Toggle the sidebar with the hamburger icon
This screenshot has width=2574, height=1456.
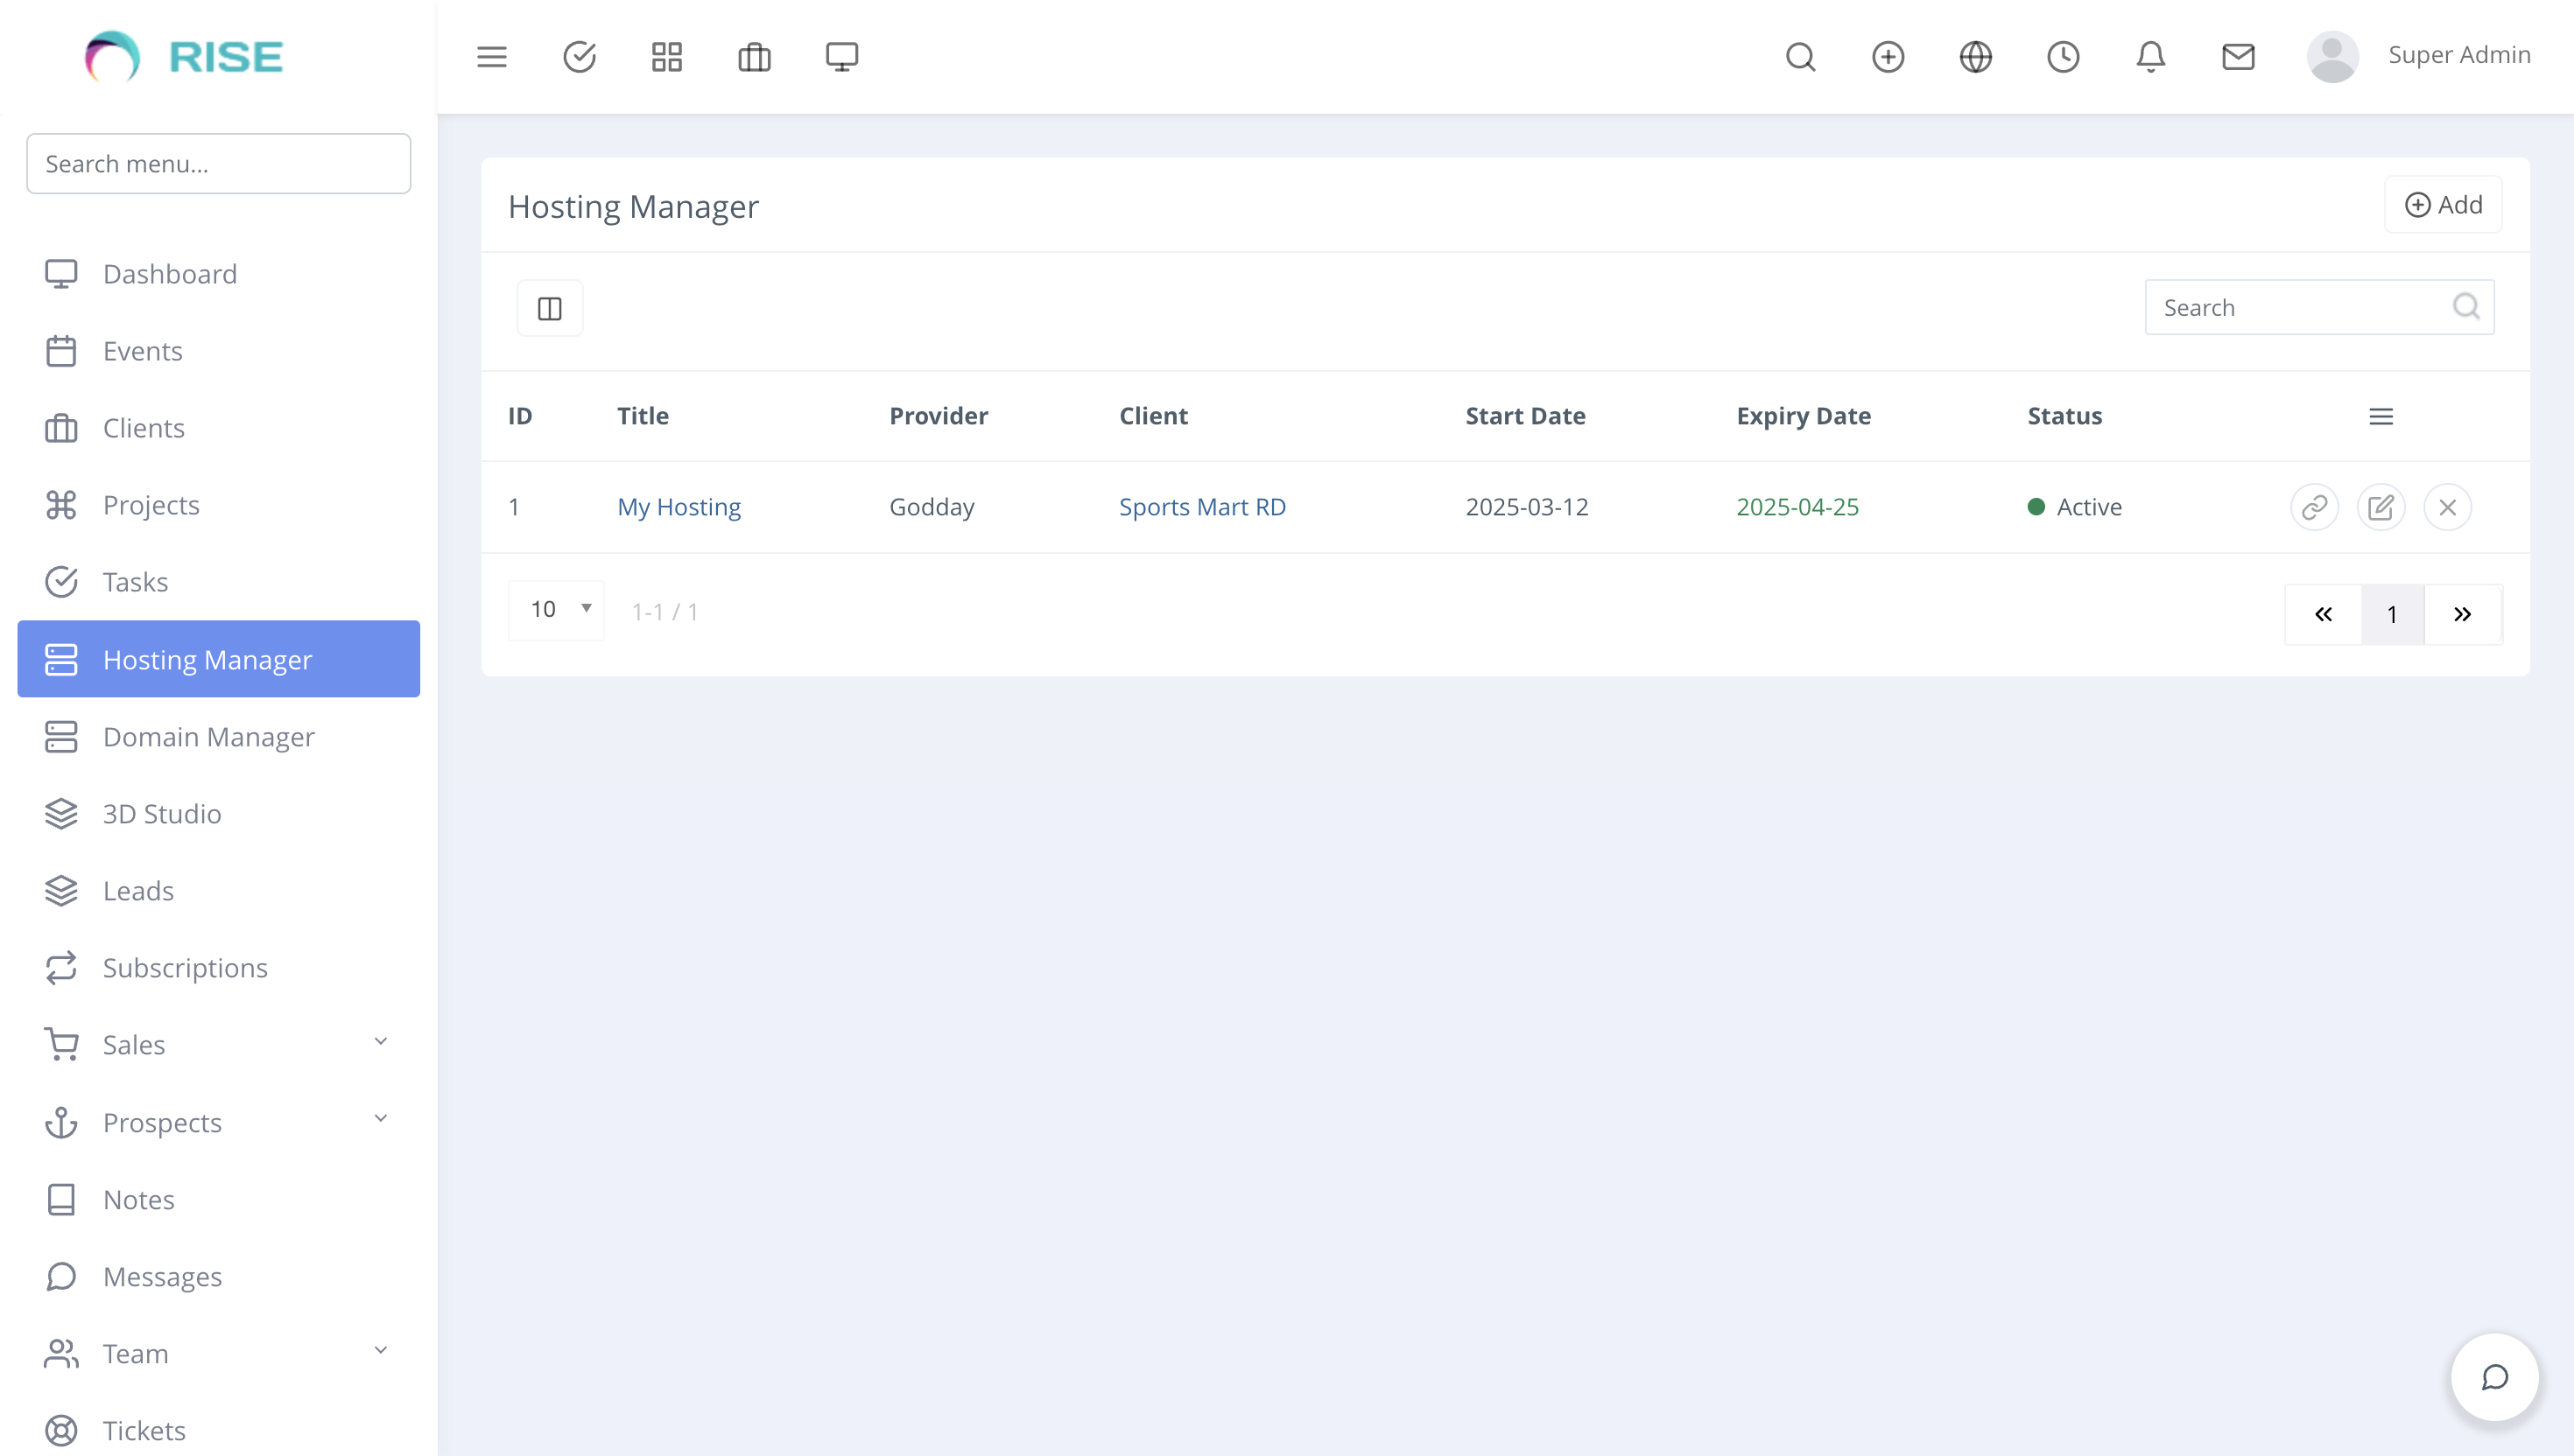(491, 57)
